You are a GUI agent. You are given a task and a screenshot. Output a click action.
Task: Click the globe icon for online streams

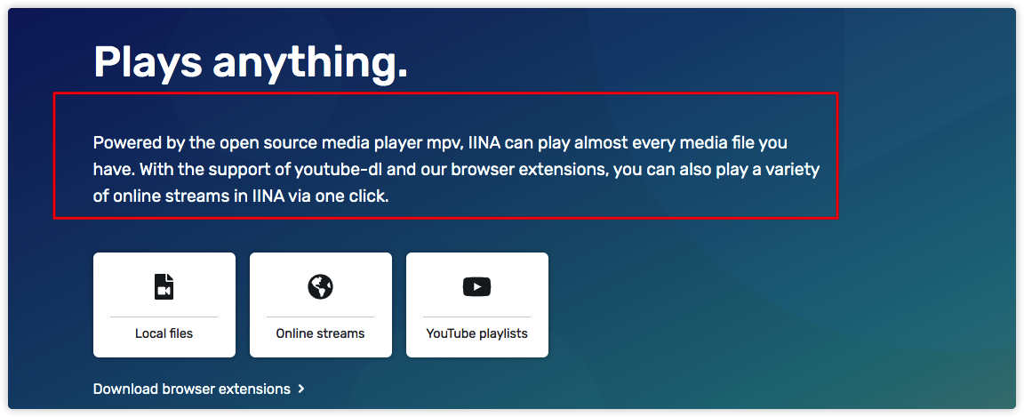point(321,286)
